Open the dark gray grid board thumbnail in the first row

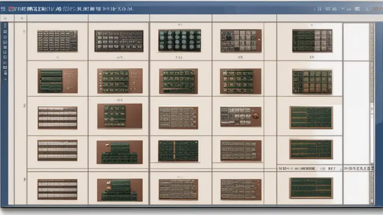point(57,41)
